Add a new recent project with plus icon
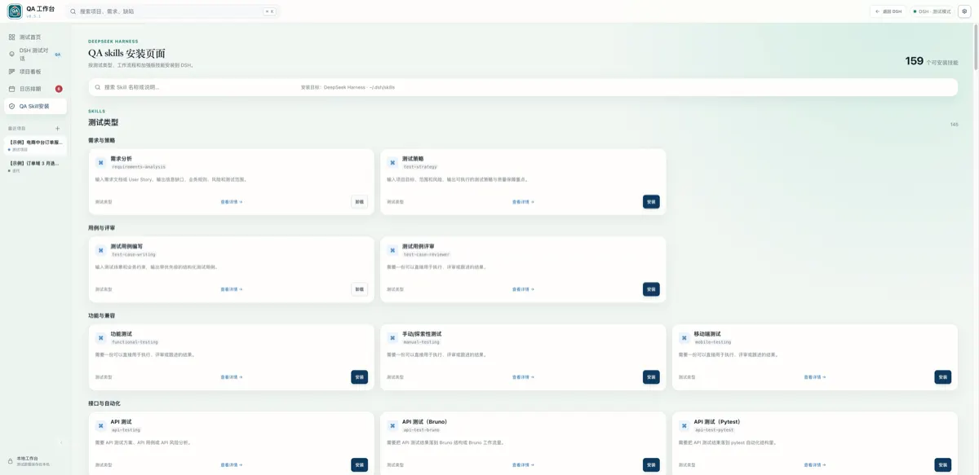 (x=57, y=129)
